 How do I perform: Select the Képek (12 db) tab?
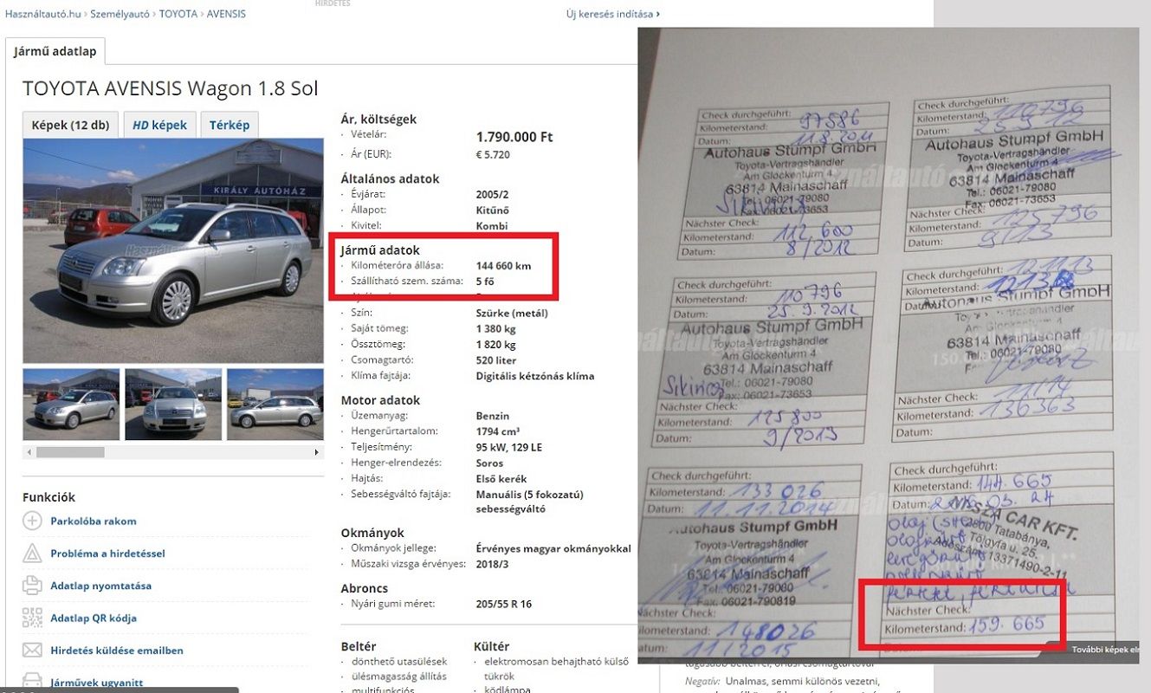click(x=70, y=125)
